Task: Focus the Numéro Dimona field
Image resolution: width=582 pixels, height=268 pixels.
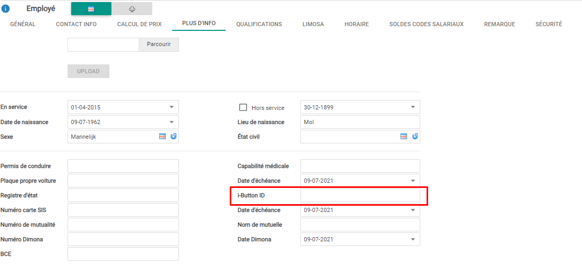Action: 123,239
